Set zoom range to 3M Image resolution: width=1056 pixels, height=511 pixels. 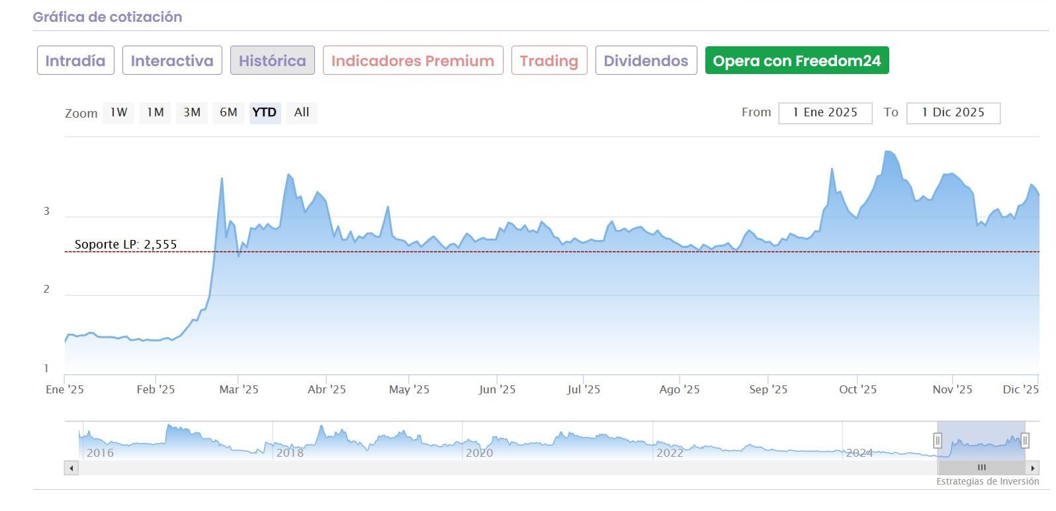[192, 112]
